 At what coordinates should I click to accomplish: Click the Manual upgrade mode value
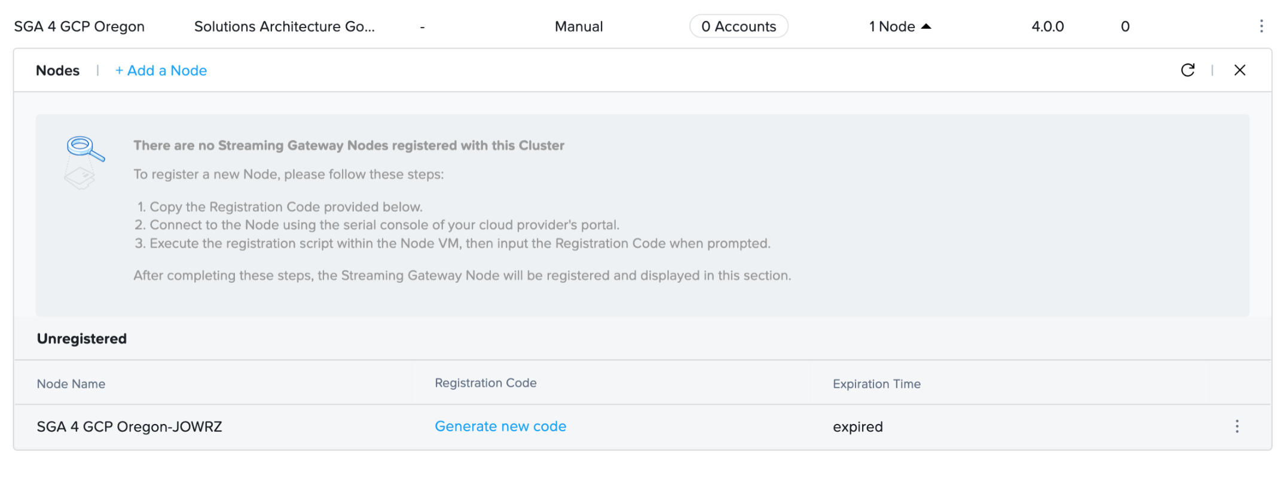[578, 26]
